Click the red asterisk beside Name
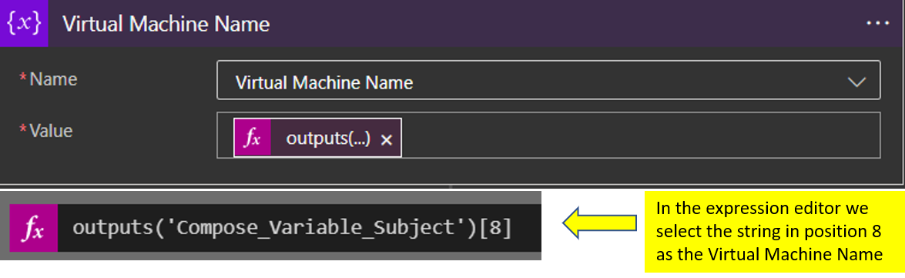This screenshot has height=278, width=905. tap(24, 79)
